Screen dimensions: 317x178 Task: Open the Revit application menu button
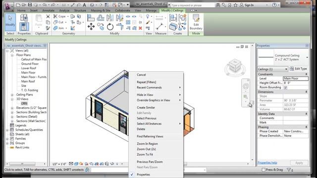[x=8, y=6]
